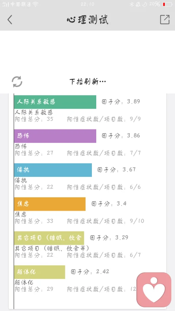
Task: Open the share icon in header
Action: (165, 20)
